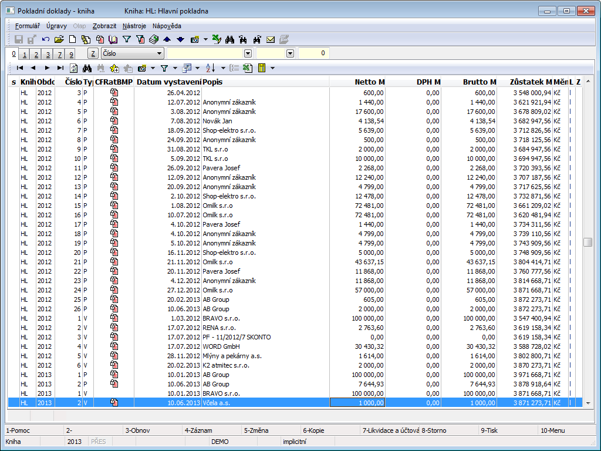Click the envelope mail icon

pyautogui.click(x=271, y=40)
